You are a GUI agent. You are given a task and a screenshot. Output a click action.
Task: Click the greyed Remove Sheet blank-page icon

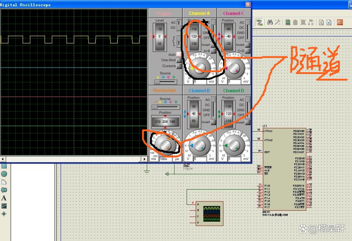(x=295, y=22)
